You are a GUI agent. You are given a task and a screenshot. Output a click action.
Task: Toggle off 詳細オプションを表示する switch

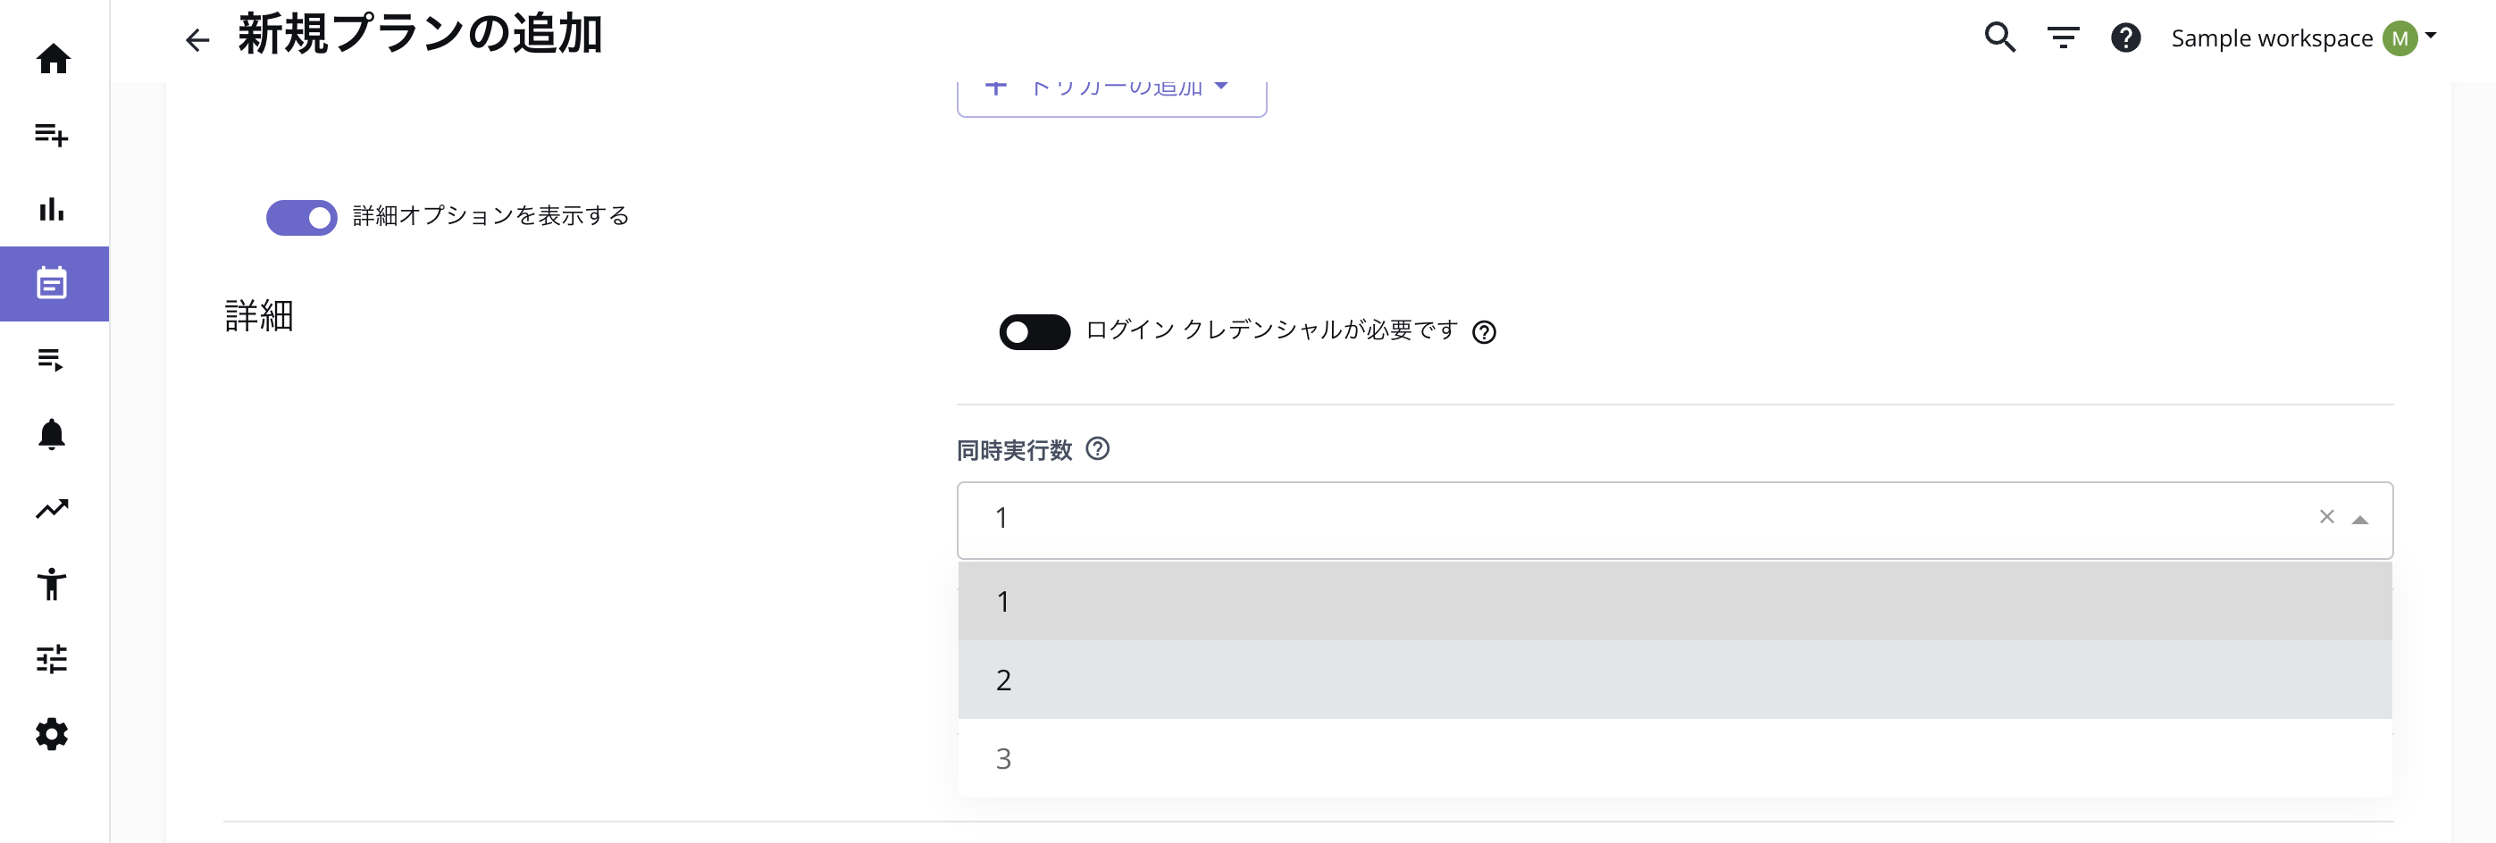[301, 217]
